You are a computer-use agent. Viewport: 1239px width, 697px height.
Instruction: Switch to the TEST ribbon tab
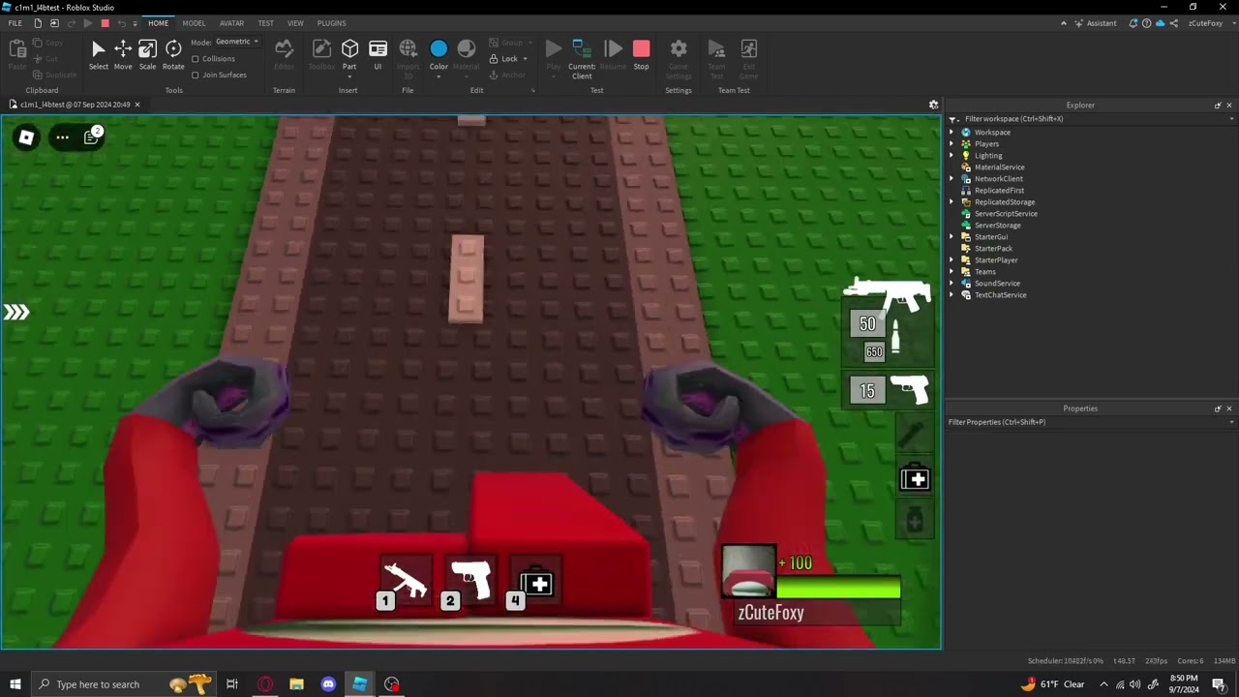(265, 23)
